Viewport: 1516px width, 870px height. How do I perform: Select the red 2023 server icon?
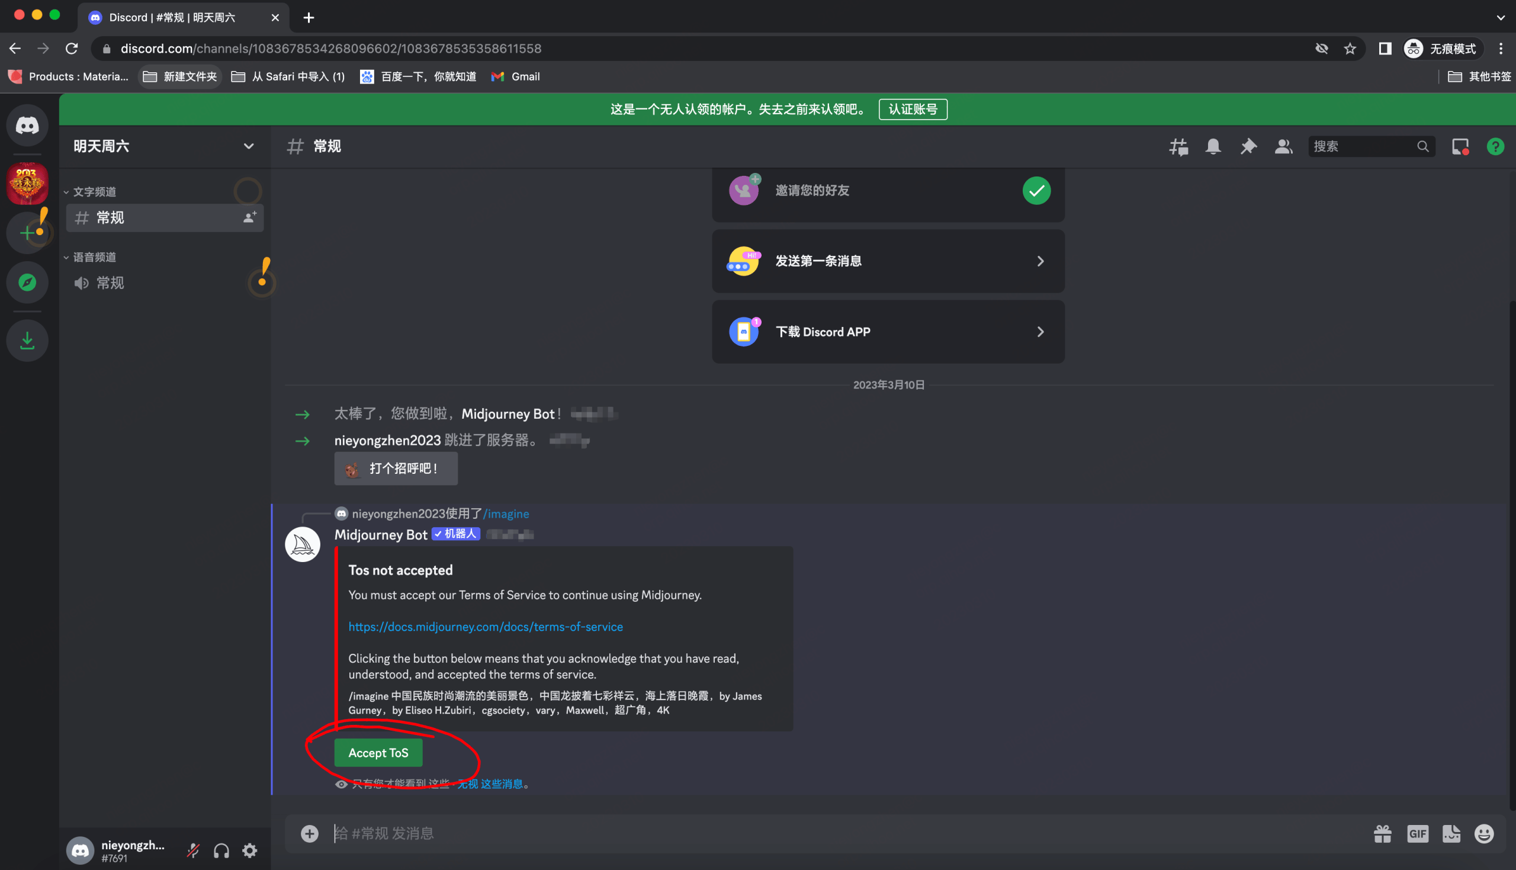tap(27, 184)
